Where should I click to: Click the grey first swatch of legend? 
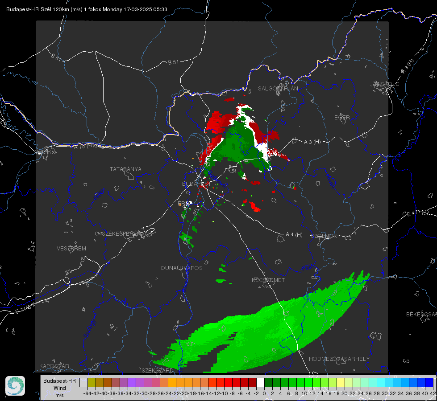[x=83, y=383]
